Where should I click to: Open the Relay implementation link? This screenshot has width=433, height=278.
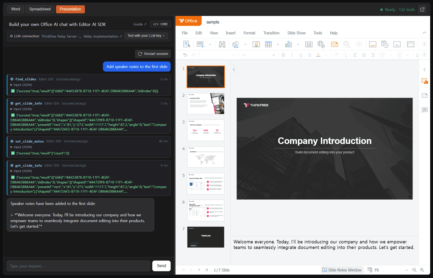[x=103, y=36]
